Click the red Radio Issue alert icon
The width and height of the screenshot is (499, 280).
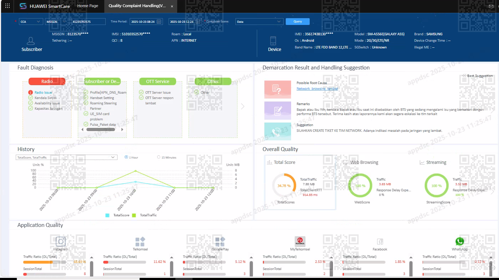tap(31, 93)
